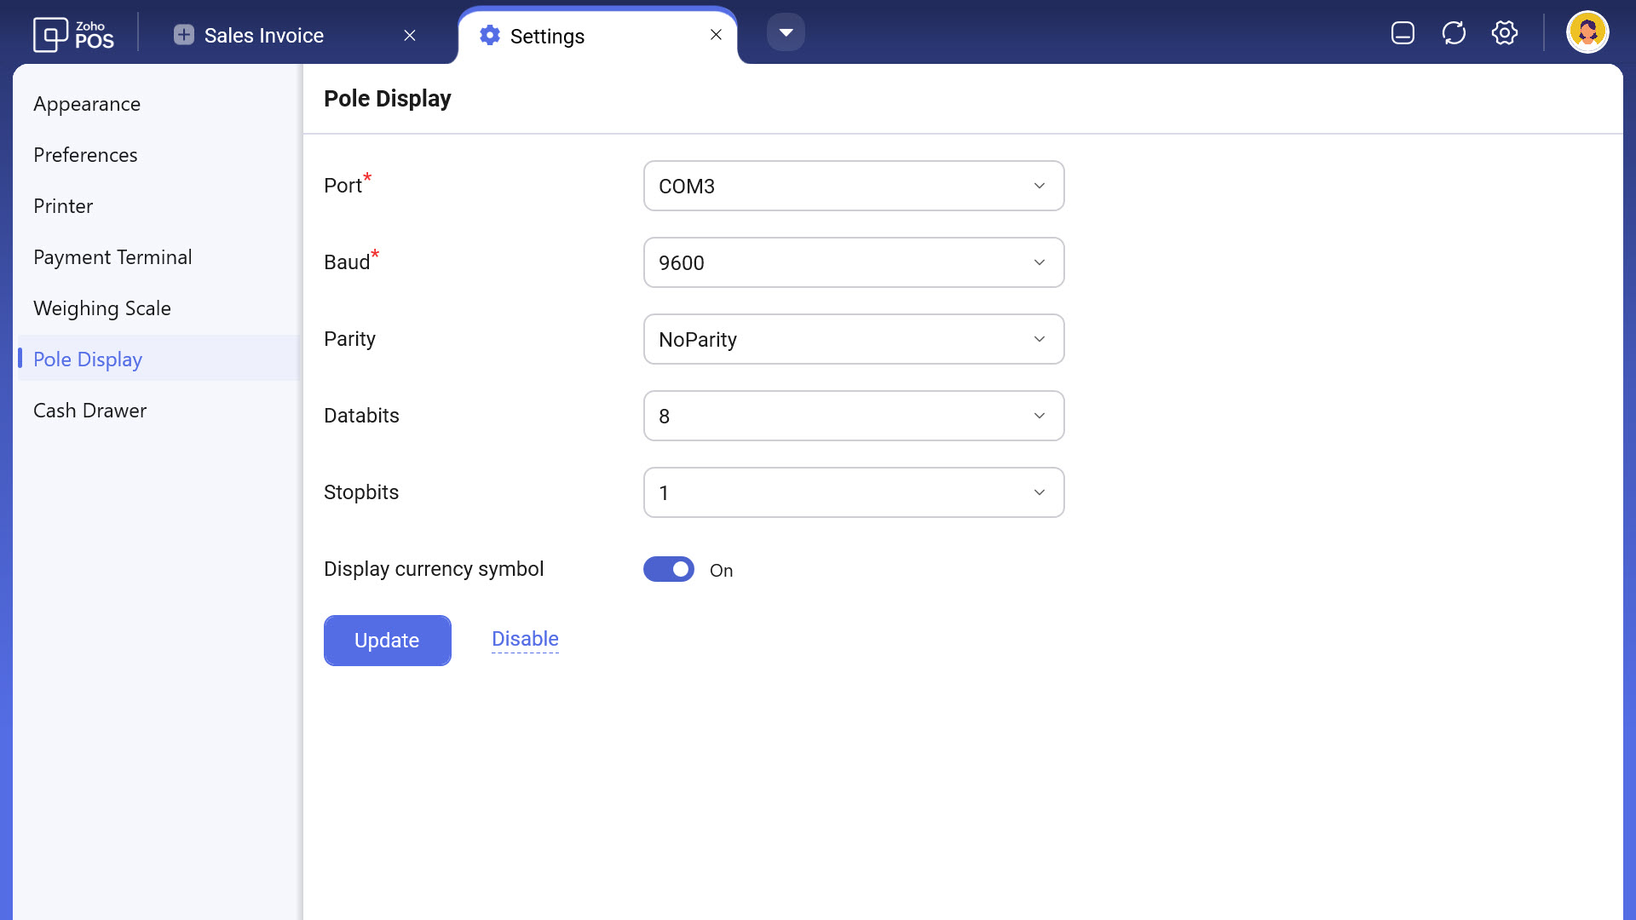The height and width of the screenshot is (920, 1636).
Task: Click the display screen icon in header
Action: pyautogui.click(x=1403, y=33)
